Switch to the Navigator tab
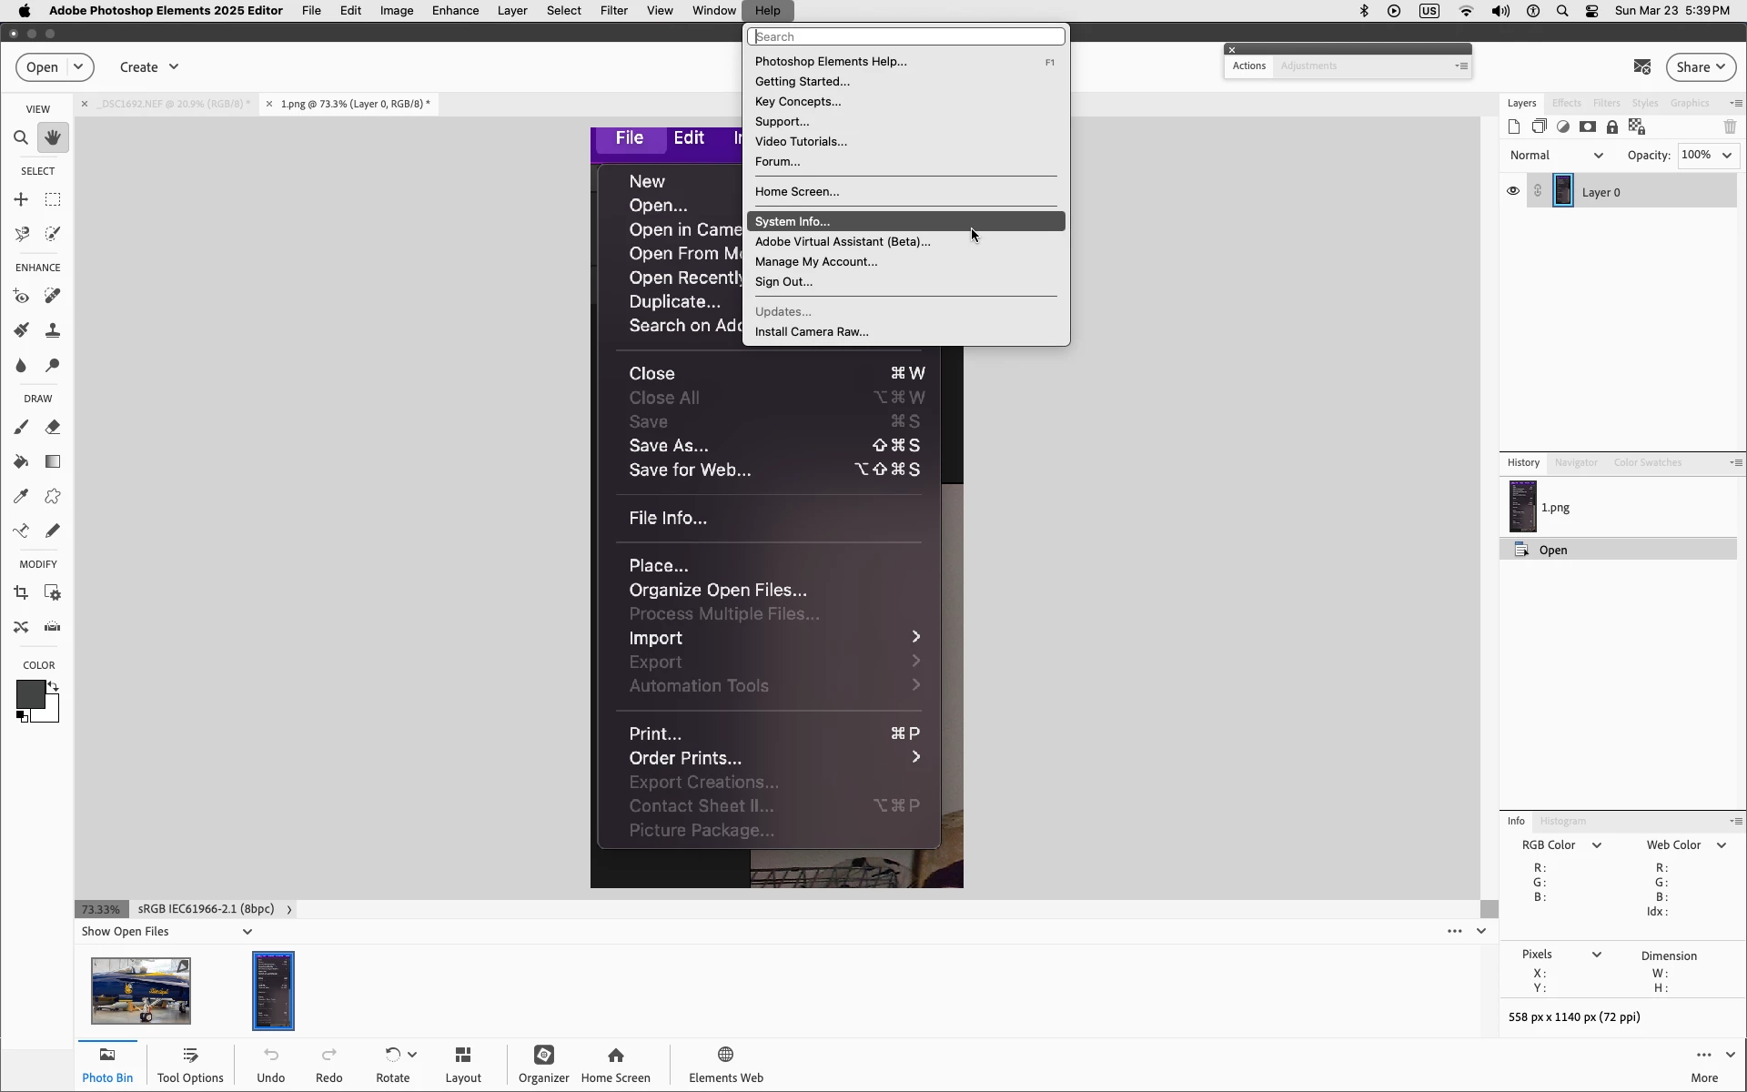The height and width of the screenshot is (1092, 1747). coord(1576,462)
